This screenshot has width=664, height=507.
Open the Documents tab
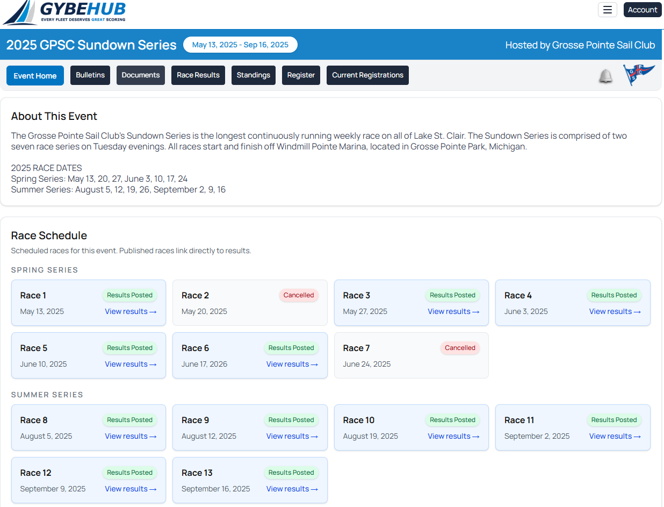click(x=141, y=75)
